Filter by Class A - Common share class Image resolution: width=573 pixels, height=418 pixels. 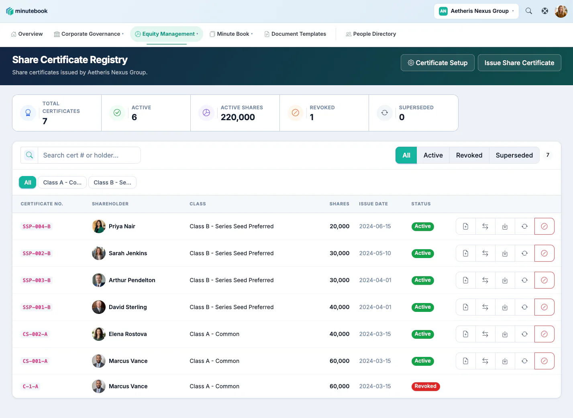coord(62,182)
